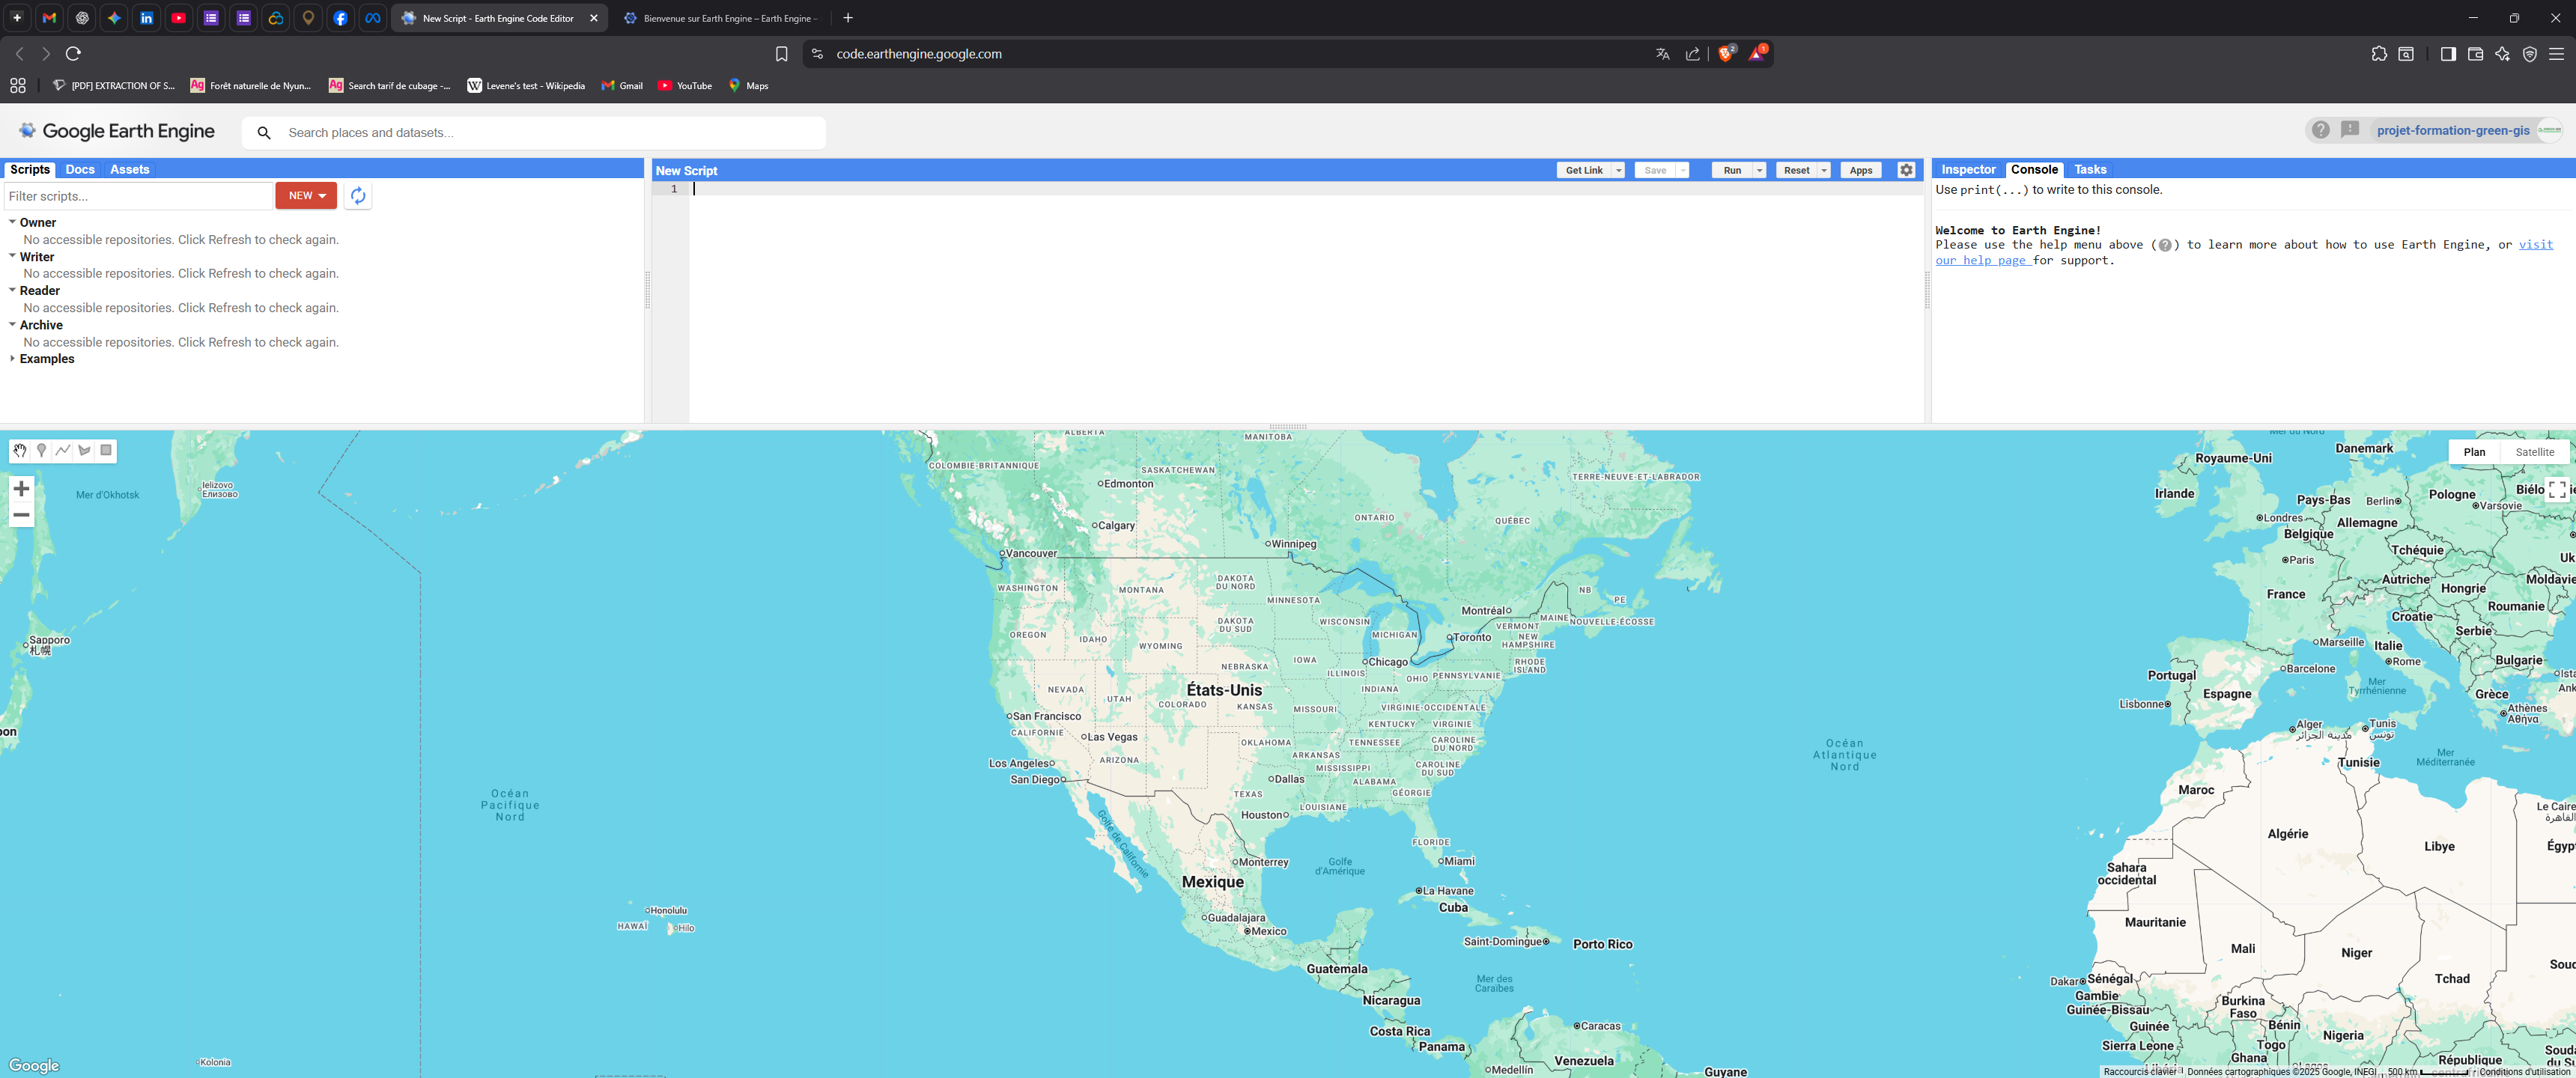Select the add marker drawing tool
The image size is (2576, 1078).
coord(41,451)
